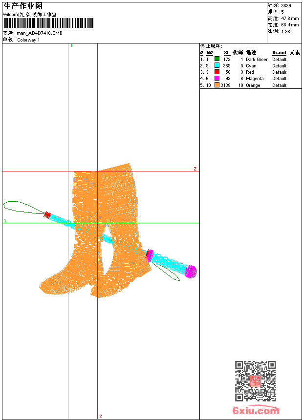Click the green marker labeled 1 at top

(71, 45)
